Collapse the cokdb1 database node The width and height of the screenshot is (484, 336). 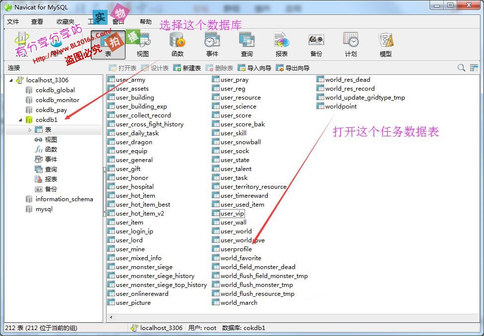[21, 120]
